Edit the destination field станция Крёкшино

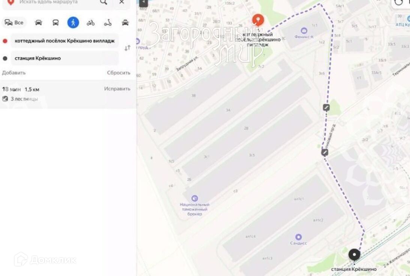tap(65, 58)
